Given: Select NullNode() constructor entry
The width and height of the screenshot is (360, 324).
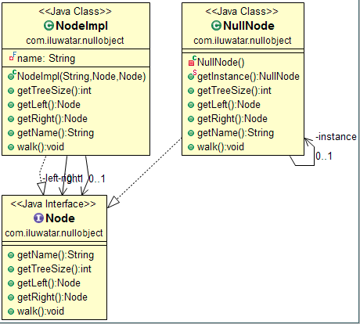Looking at the screenshot, I should [221, 63].
